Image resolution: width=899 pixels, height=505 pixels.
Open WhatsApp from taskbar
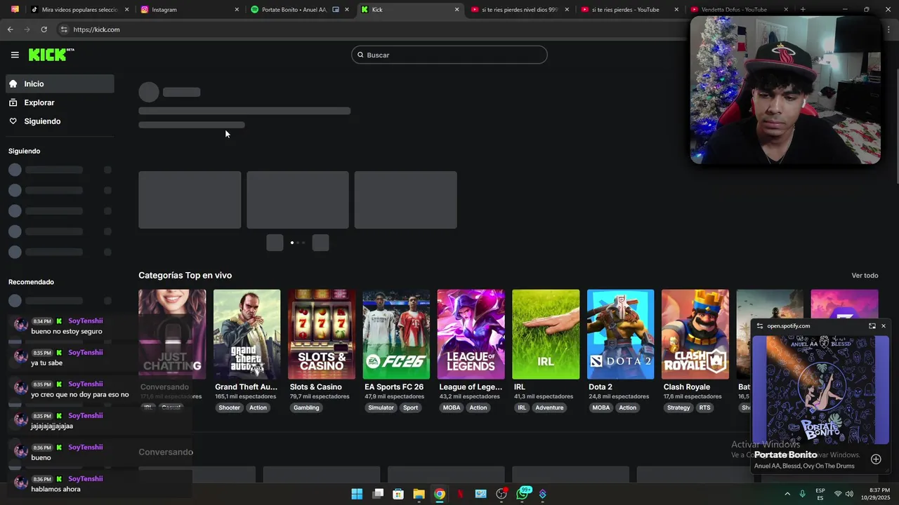point(522,494)
